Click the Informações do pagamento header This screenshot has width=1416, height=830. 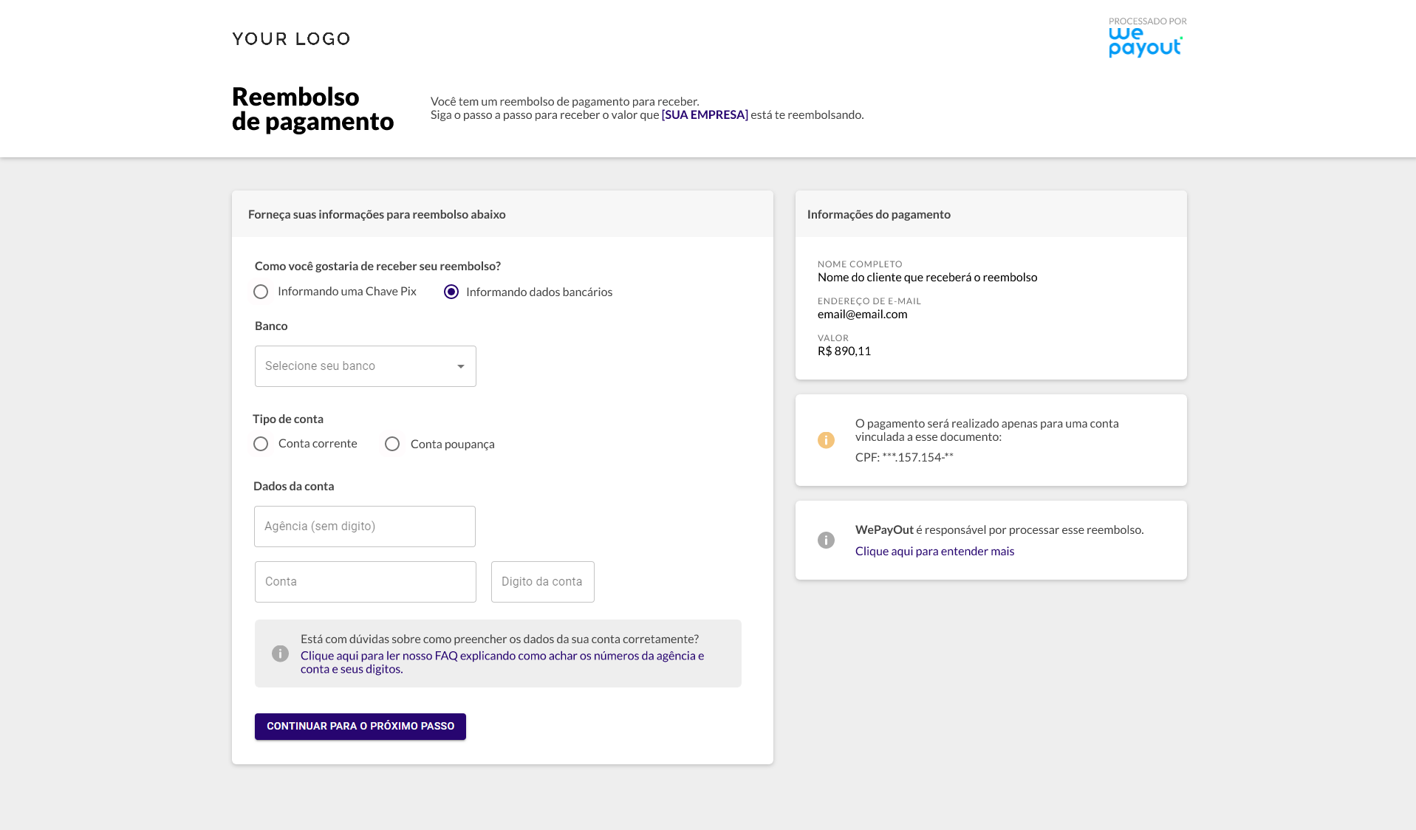coord(879,214)
